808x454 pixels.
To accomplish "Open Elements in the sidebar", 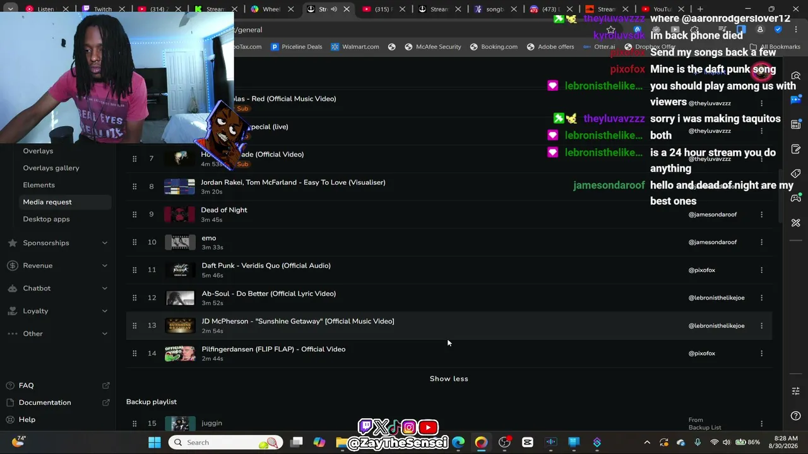I will click(39, 185).
